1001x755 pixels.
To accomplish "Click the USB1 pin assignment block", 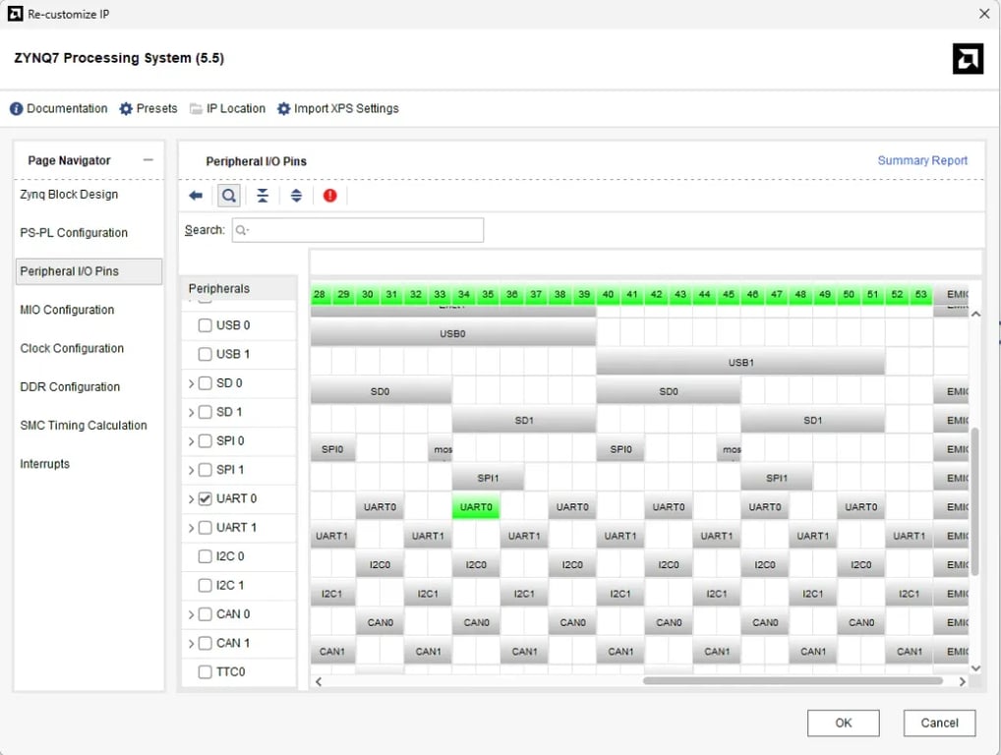I will (741, 363).
